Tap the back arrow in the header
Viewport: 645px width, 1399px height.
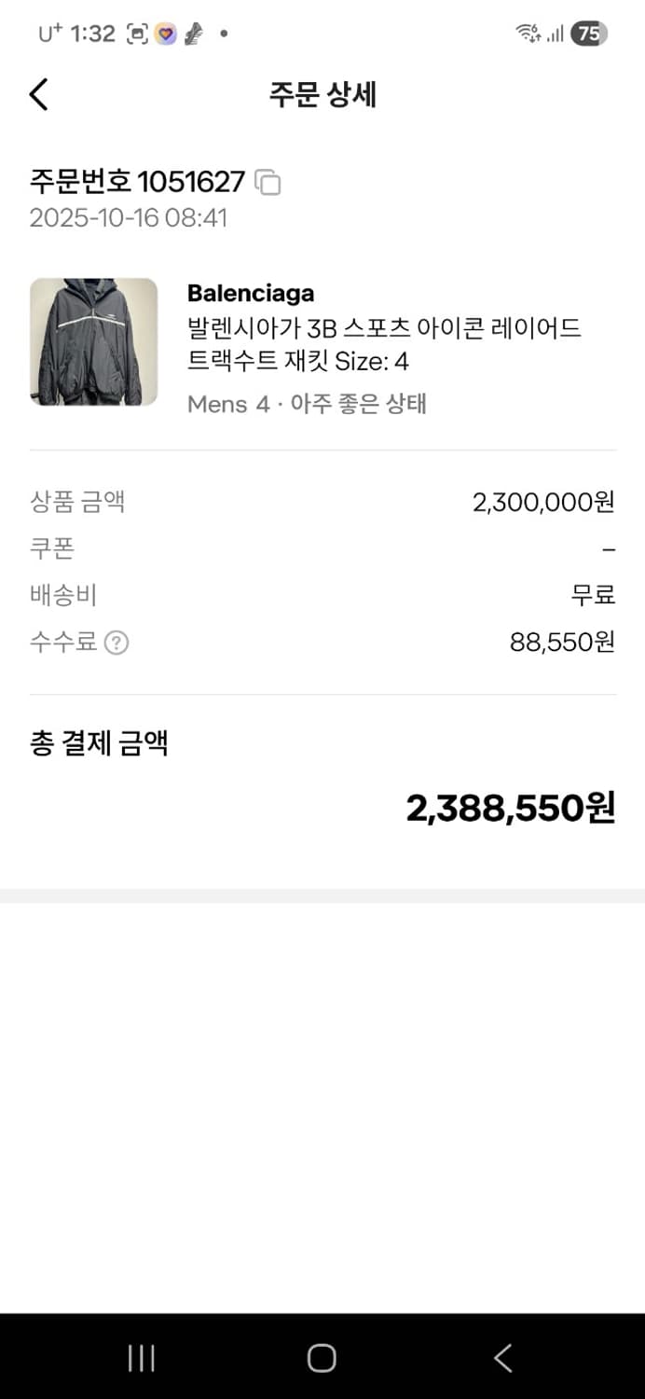[37, 94]
